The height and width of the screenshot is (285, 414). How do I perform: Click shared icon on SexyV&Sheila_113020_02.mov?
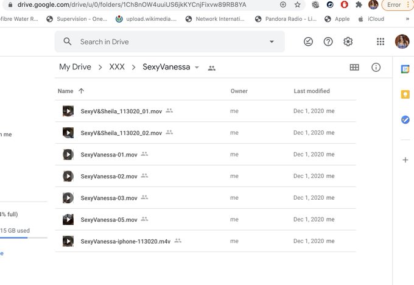[169, 132]
